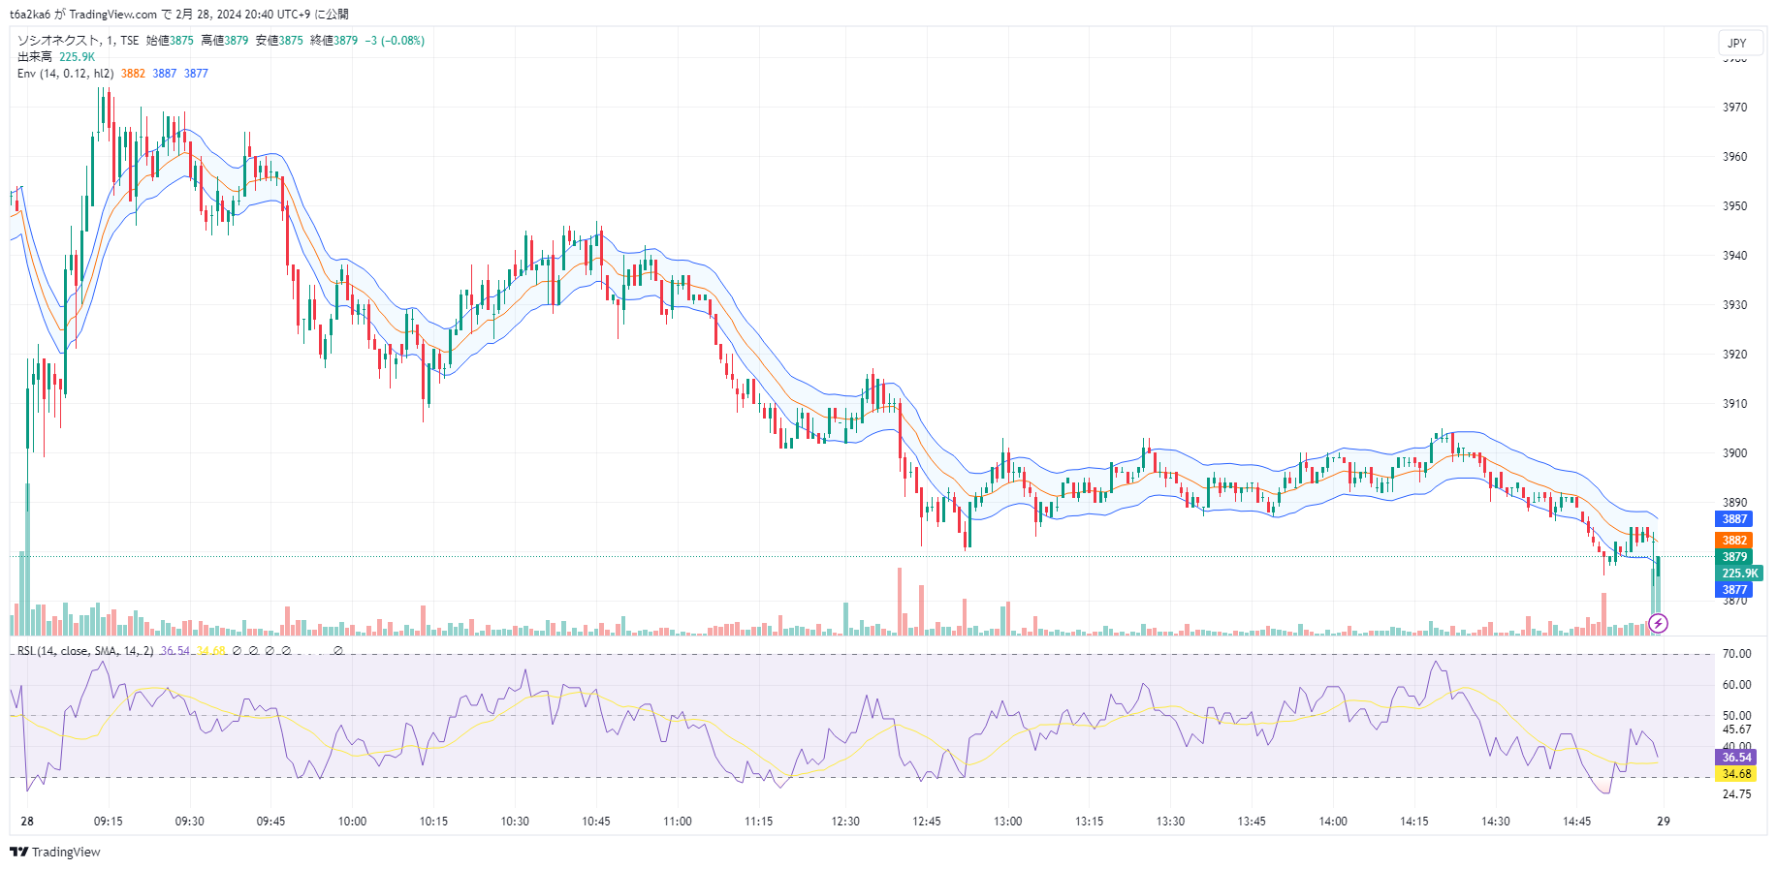
Task: Click the 出来高 volume legend label
Action: coord(35,57)
